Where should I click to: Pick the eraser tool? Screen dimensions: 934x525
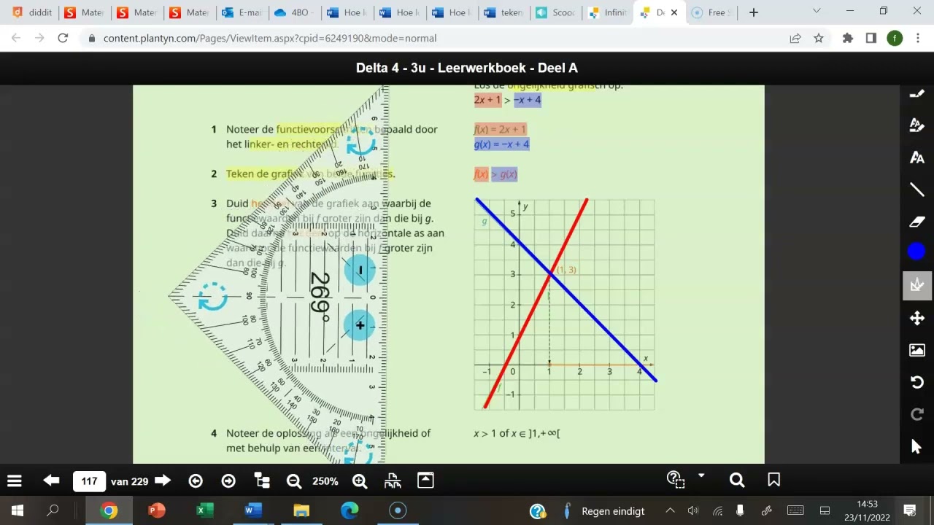tap(916, 221)
